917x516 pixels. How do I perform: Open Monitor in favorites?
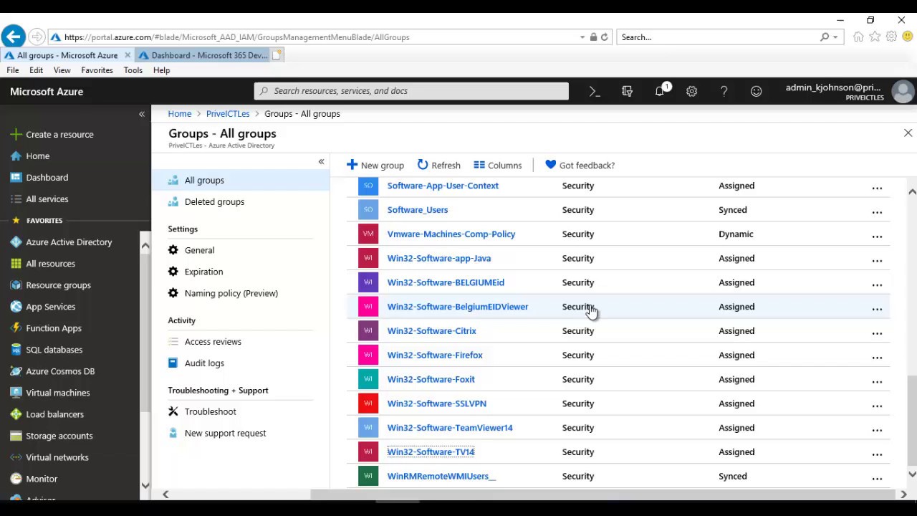(41, 478)
